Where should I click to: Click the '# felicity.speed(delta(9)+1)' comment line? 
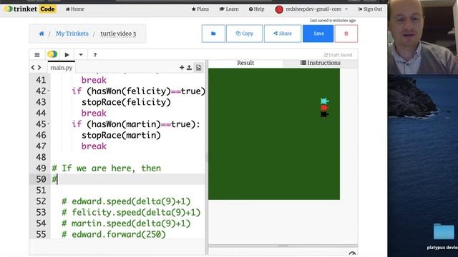131,213
